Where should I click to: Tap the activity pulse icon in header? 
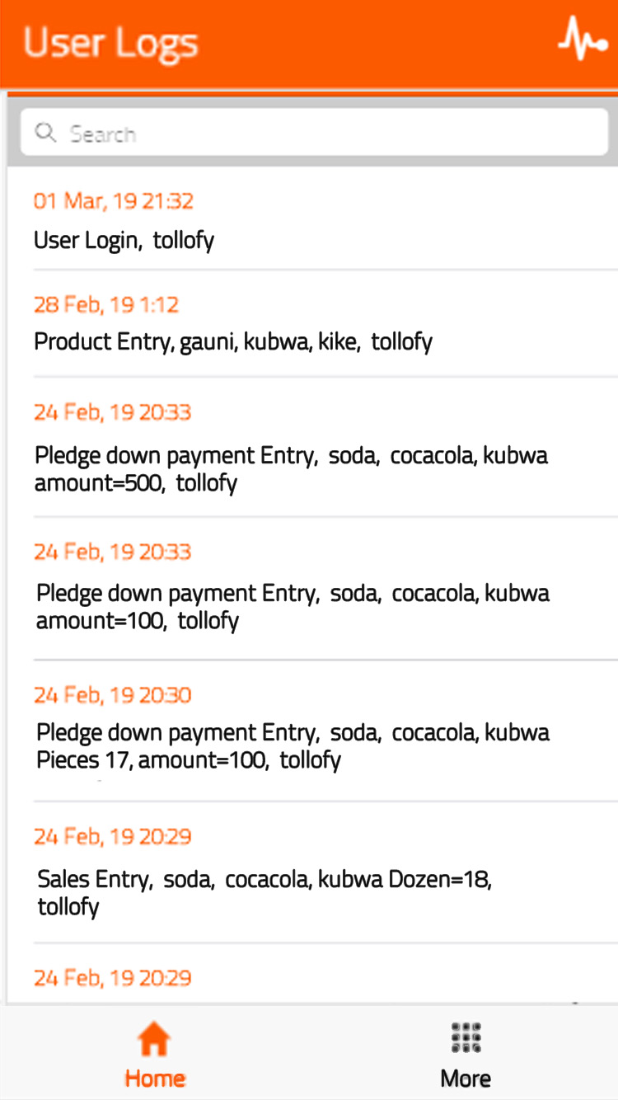tap(583, 40)
